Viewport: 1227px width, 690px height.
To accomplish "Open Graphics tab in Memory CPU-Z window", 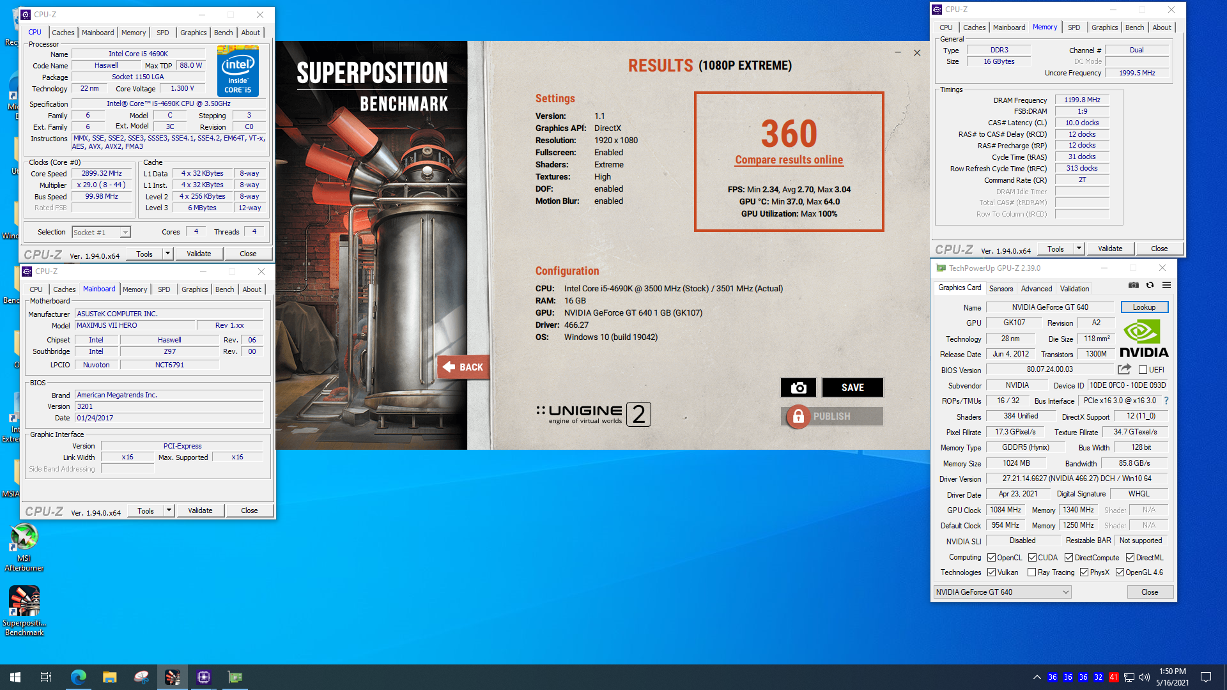I will [1104, 27].
